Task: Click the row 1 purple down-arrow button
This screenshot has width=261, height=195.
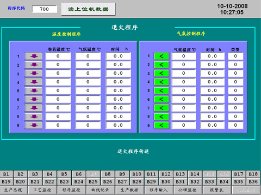Action: (x=34, y=56)
